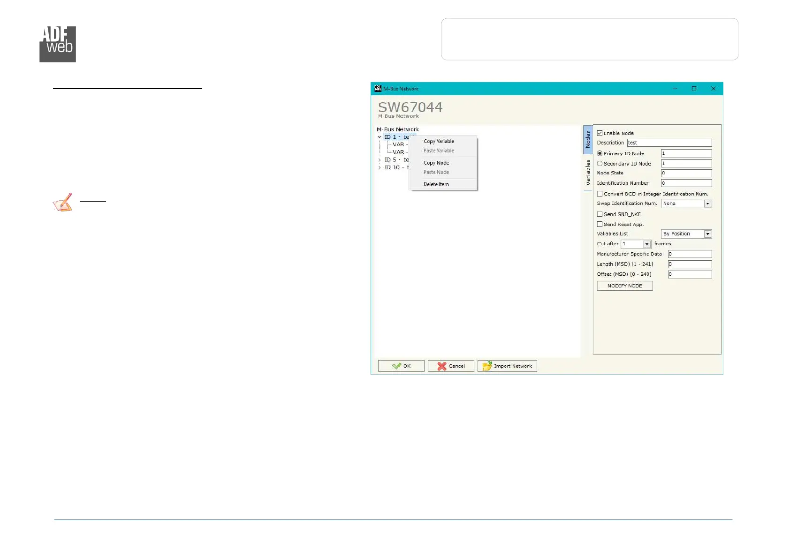The width and height of the screenshot is (790, 558).
Task: Select the second VAR item under ID 1
Action: (400, 152)
